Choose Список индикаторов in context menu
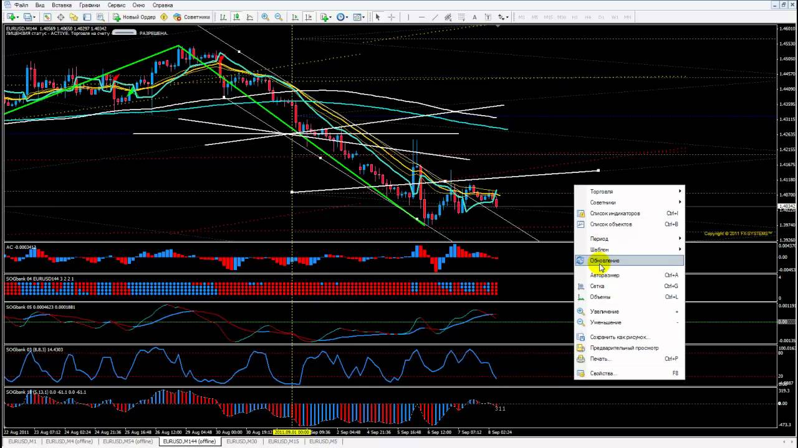This screenshot has width=798, height=448. coord(629,213)
